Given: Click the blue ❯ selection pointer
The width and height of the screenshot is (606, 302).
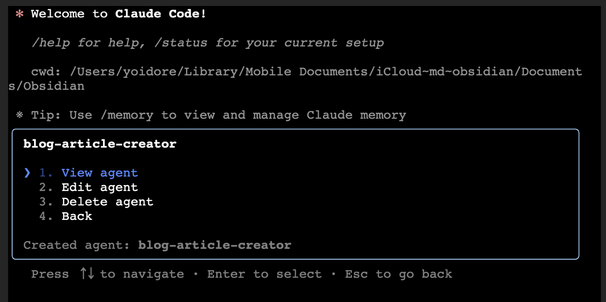Looking at the screenshot, I should click(x=27, y=173).
